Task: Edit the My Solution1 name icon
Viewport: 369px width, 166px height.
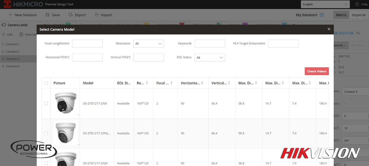Action: coord(322,15)
